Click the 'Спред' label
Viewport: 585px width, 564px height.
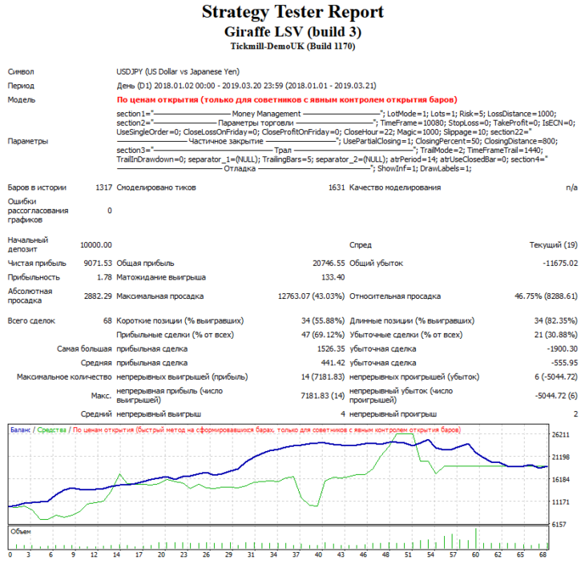tap(361, 244)
